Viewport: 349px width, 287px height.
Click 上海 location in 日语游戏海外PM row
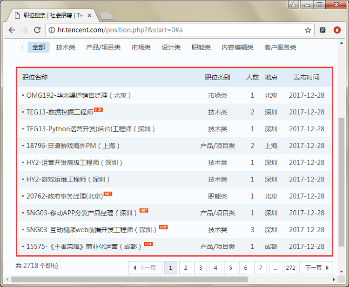[271, 146]
